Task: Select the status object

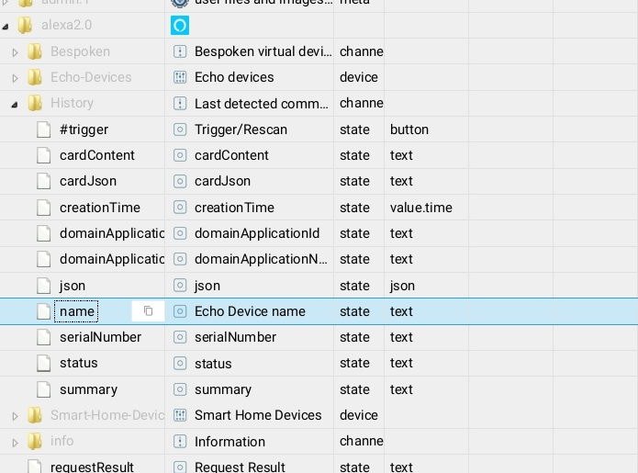Action: (79, 363)
